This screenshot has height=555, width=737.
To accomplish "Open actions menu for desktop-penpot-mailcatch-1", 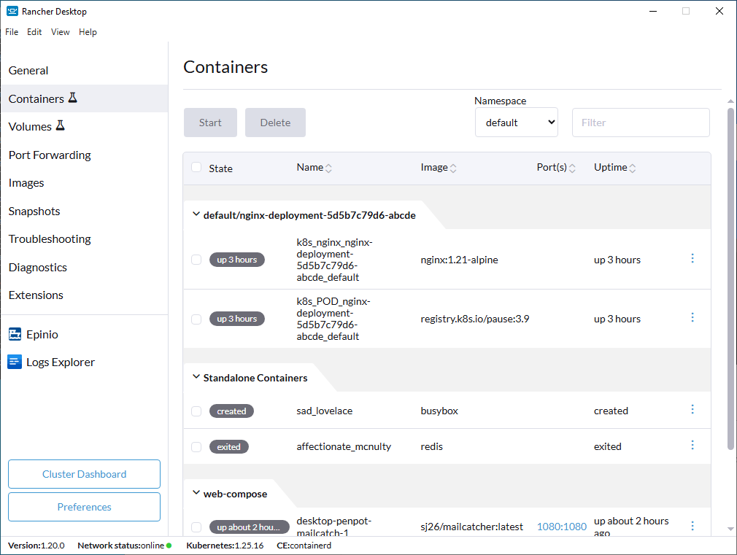I will click(x=692, y=525).
